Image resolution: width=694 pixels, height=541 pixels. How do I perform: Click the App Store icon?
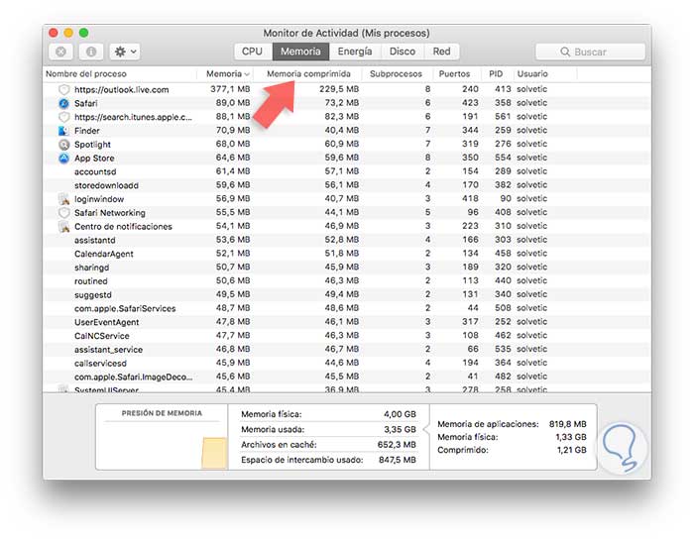tap(64, 158)
